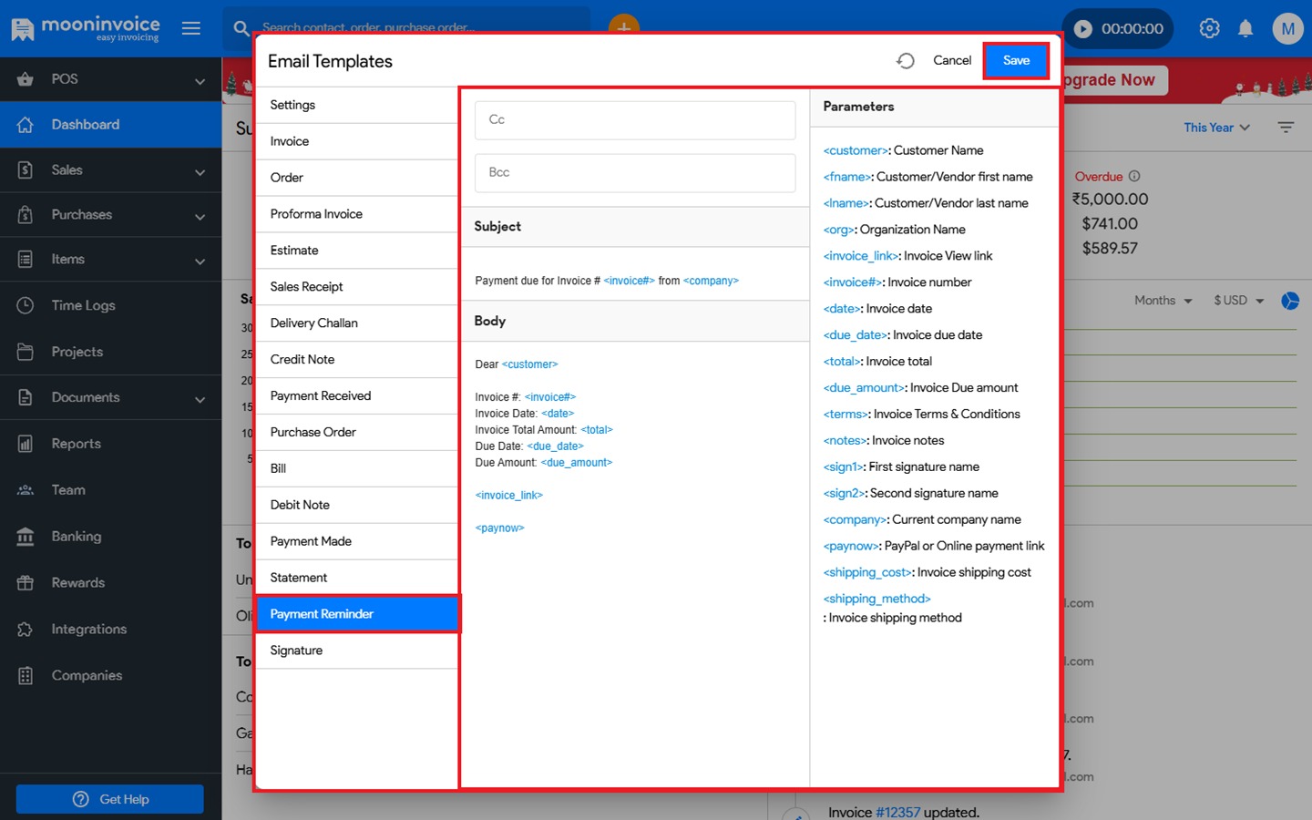The height and width of the screenshot is (820, 1312).
Task: Start the timer play button
Action: [1083, 29]
